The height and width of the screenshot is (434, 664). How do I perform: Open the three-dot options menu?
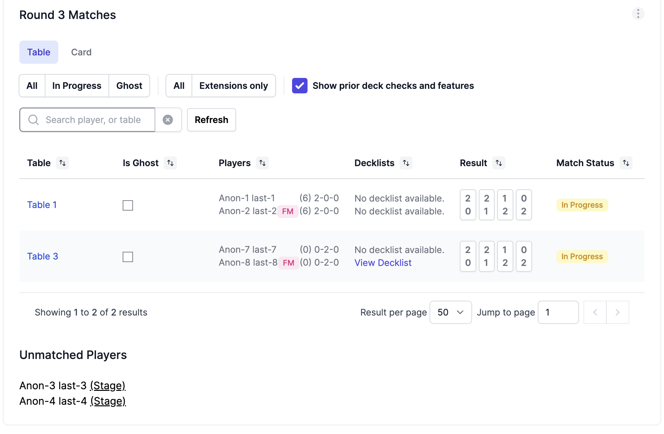[638, 14]
